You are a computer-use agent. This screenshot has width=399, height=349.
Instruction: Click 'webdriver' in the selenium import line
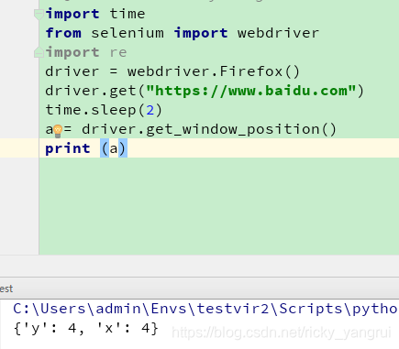pos(278,33)
